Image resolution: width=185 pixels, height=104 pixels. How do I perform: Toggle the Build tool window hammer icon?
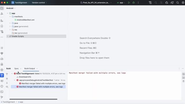[2, 75]
